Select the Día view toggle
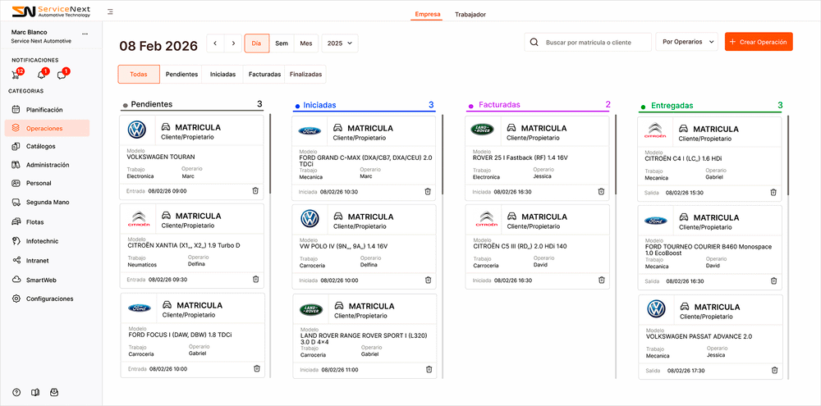 pos(257,43)
